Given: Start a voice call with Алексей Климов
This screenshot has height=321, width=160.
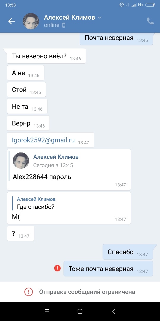Looking at the screenshot, I should pos(150,21).
